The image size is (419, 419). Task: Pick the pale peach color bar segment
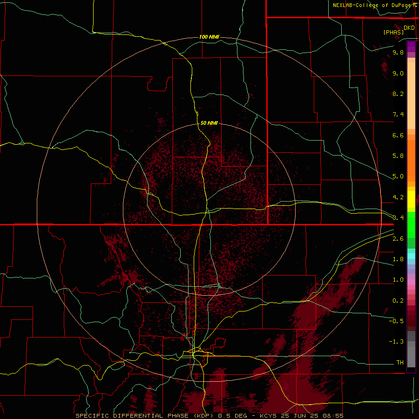411,95
